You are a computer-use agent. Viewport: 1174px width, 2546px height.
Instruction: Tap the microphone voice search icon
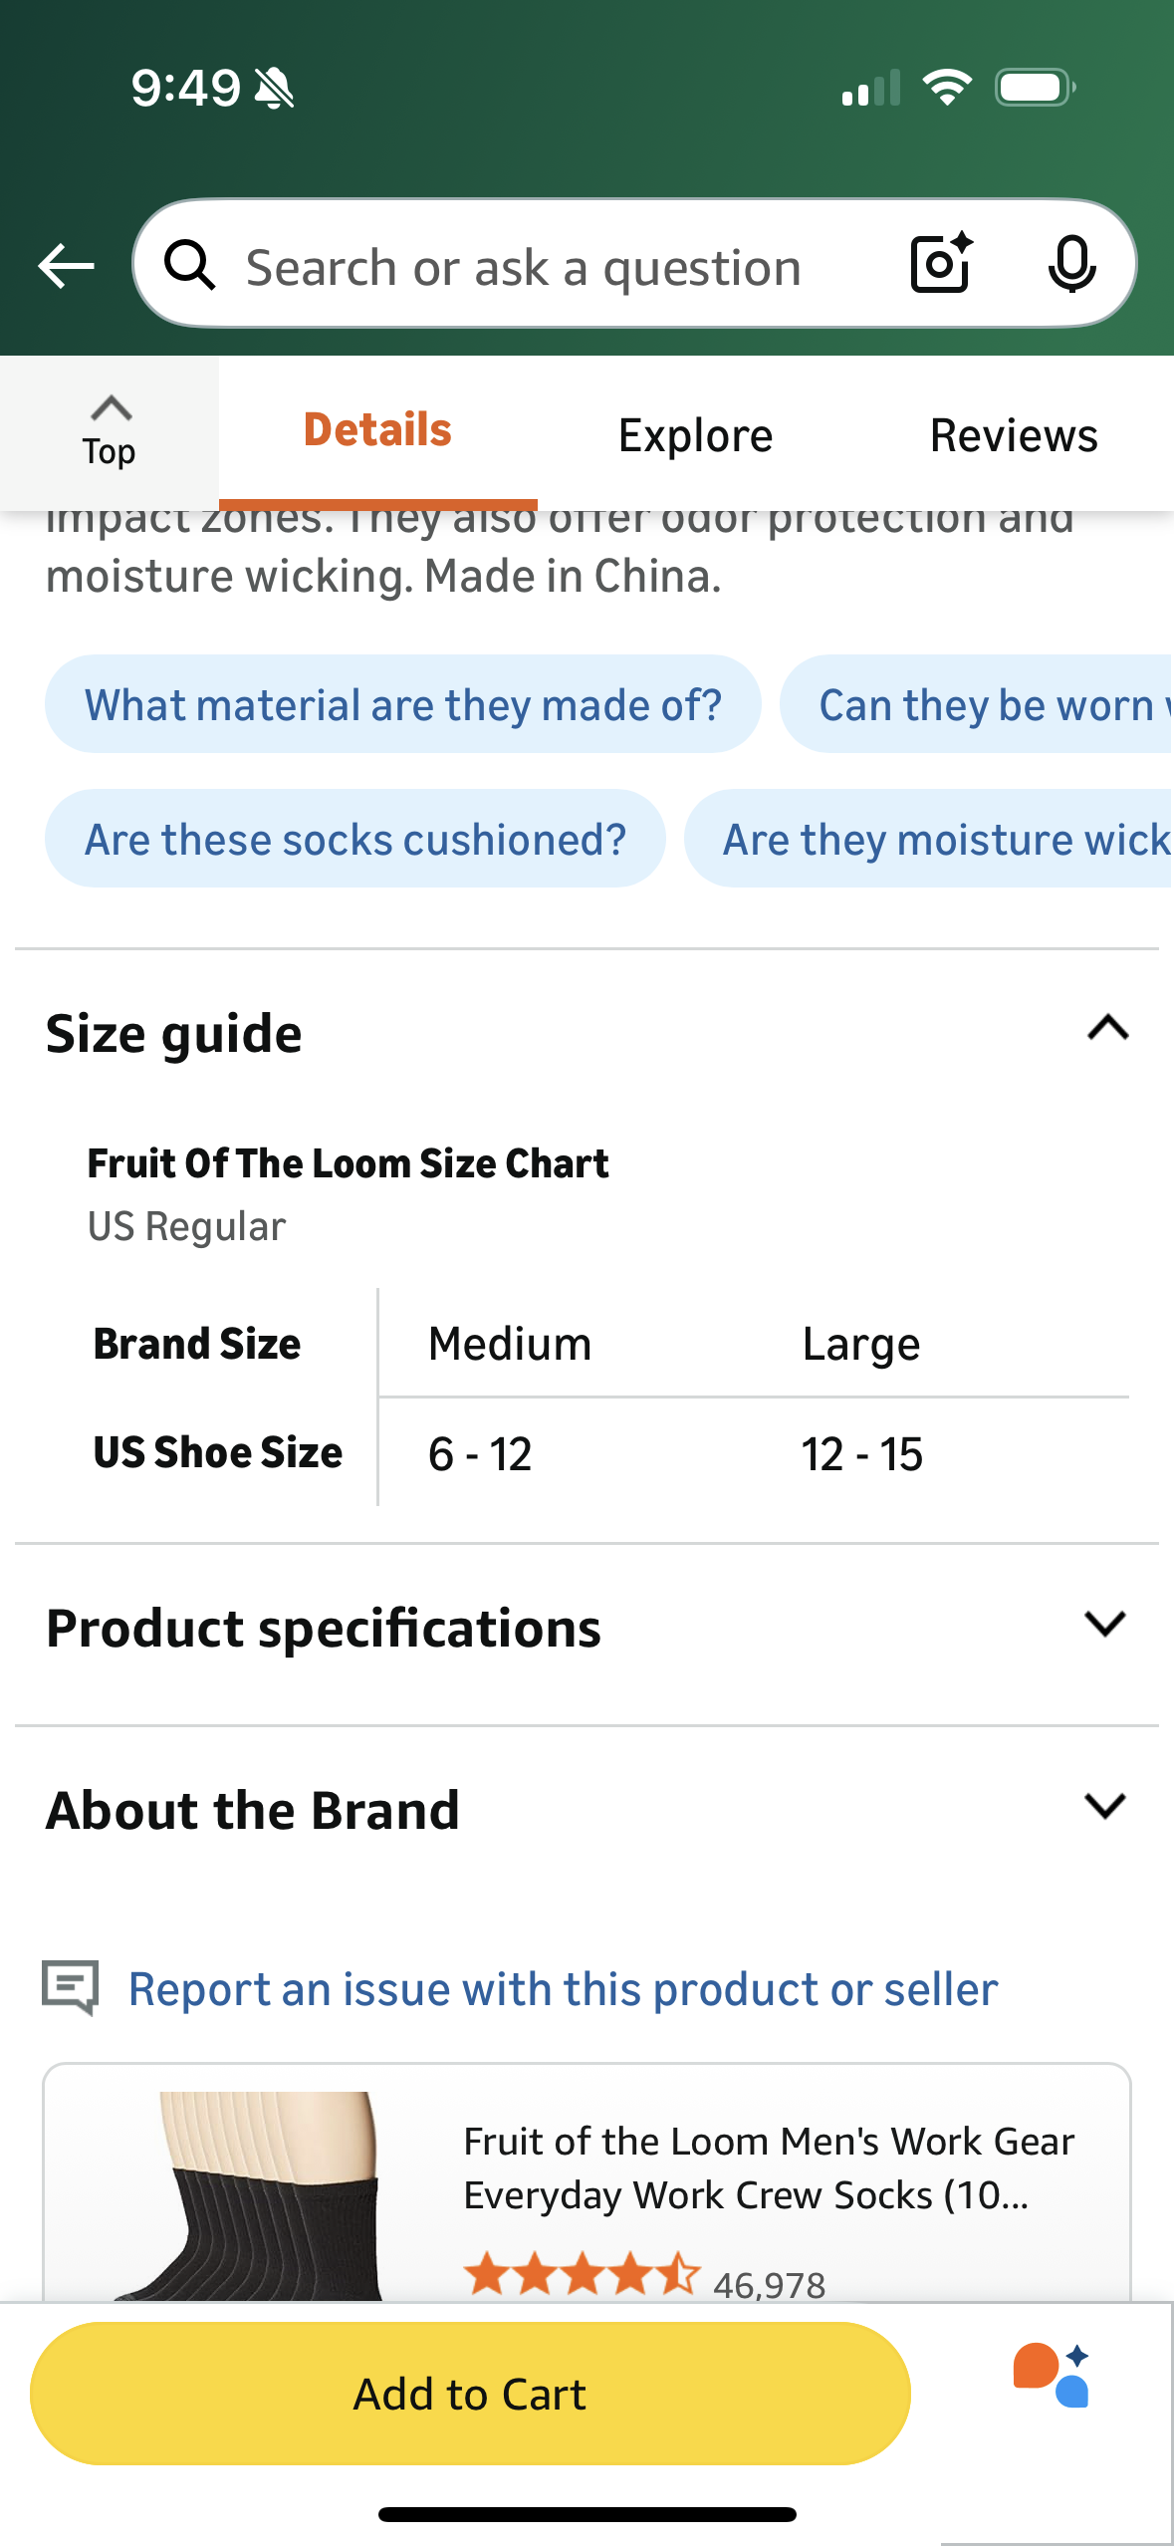(x=1071, y=265)
